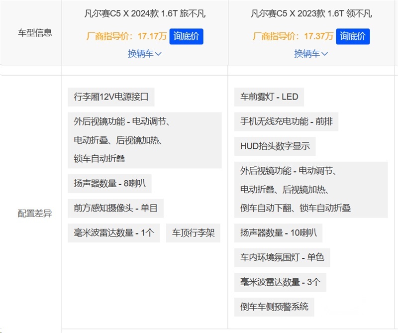Select tag 前方感知摄像头 - 单目
Image resolution: width=398 pixels, height=333 pixels.
tap(115, 208)
